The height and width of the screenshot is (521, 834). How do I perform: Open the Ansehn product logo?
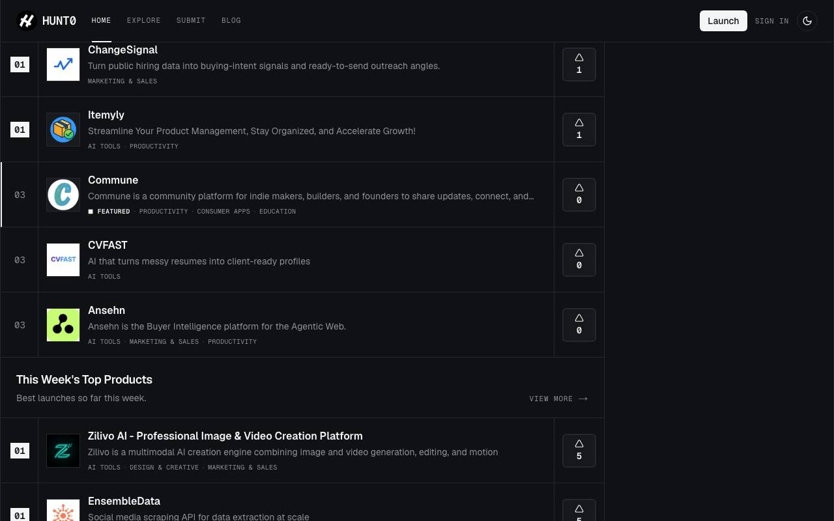(63, 325)
